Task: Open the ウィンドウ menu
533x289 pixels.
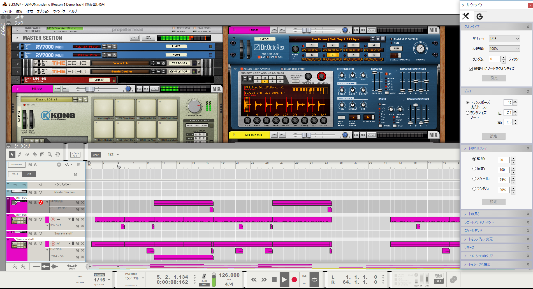Action: click(x=59, y=11)
